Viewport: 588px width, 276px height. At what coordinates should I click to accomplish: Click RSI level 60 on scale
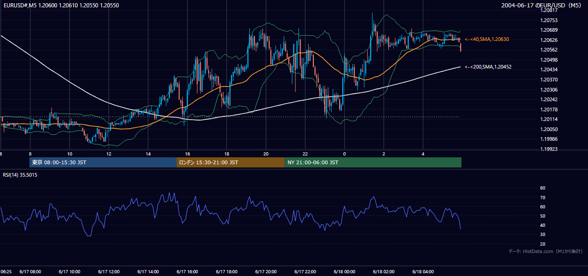pos(542,207)
